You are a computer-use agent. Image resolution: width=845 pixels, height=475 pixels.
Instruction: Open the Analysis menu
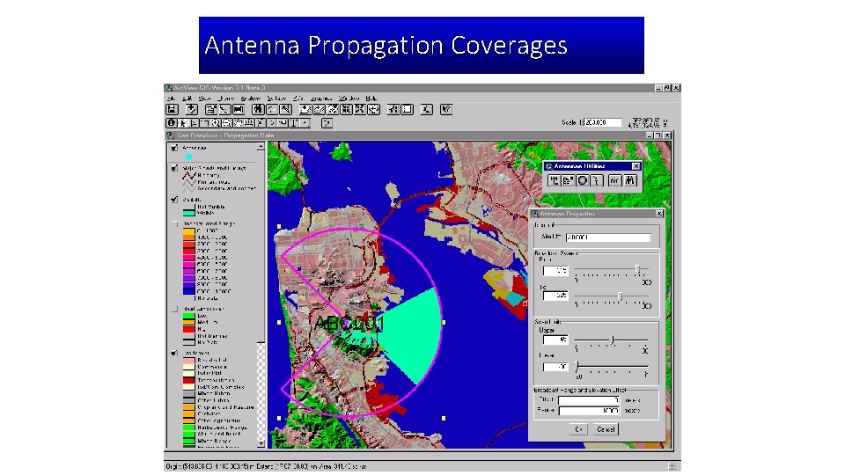pos(251,99)
